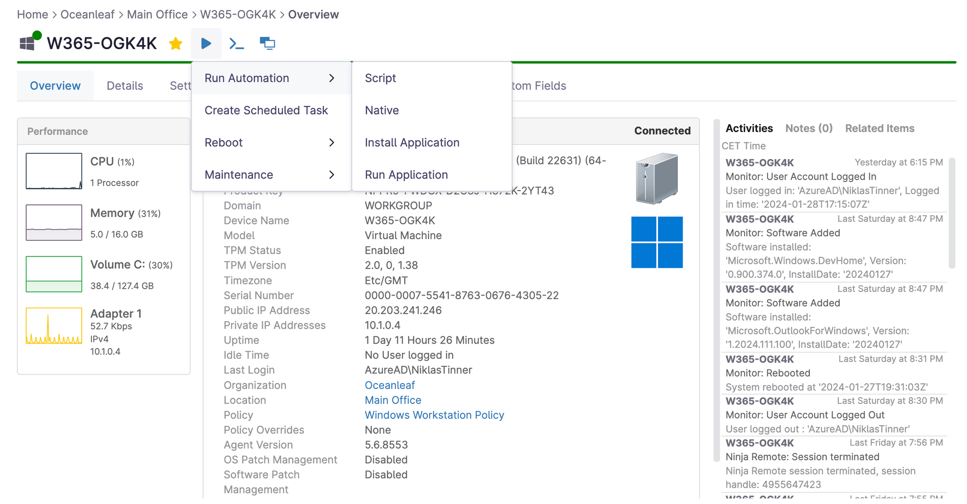Click the agent version value 5.6.8553
The width and height of the screenshot is (967, 504).
386,445
